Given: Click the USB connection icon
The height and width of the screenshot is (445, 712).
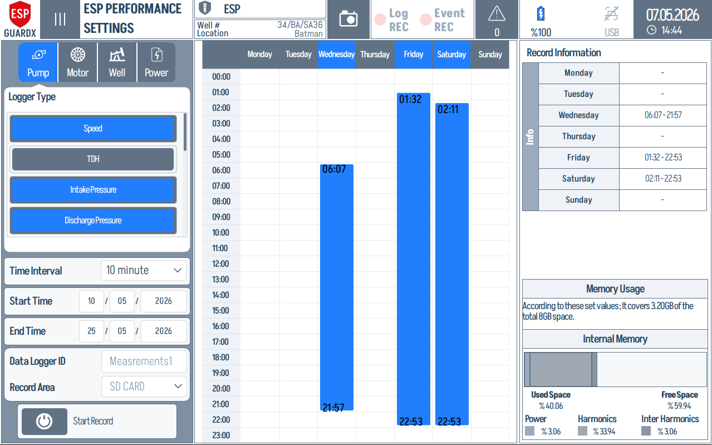Looking at the screenshot, I should click(x=611, y=14).
